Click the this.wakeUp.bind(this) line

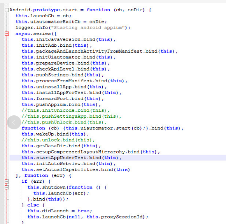pos(55,134)
